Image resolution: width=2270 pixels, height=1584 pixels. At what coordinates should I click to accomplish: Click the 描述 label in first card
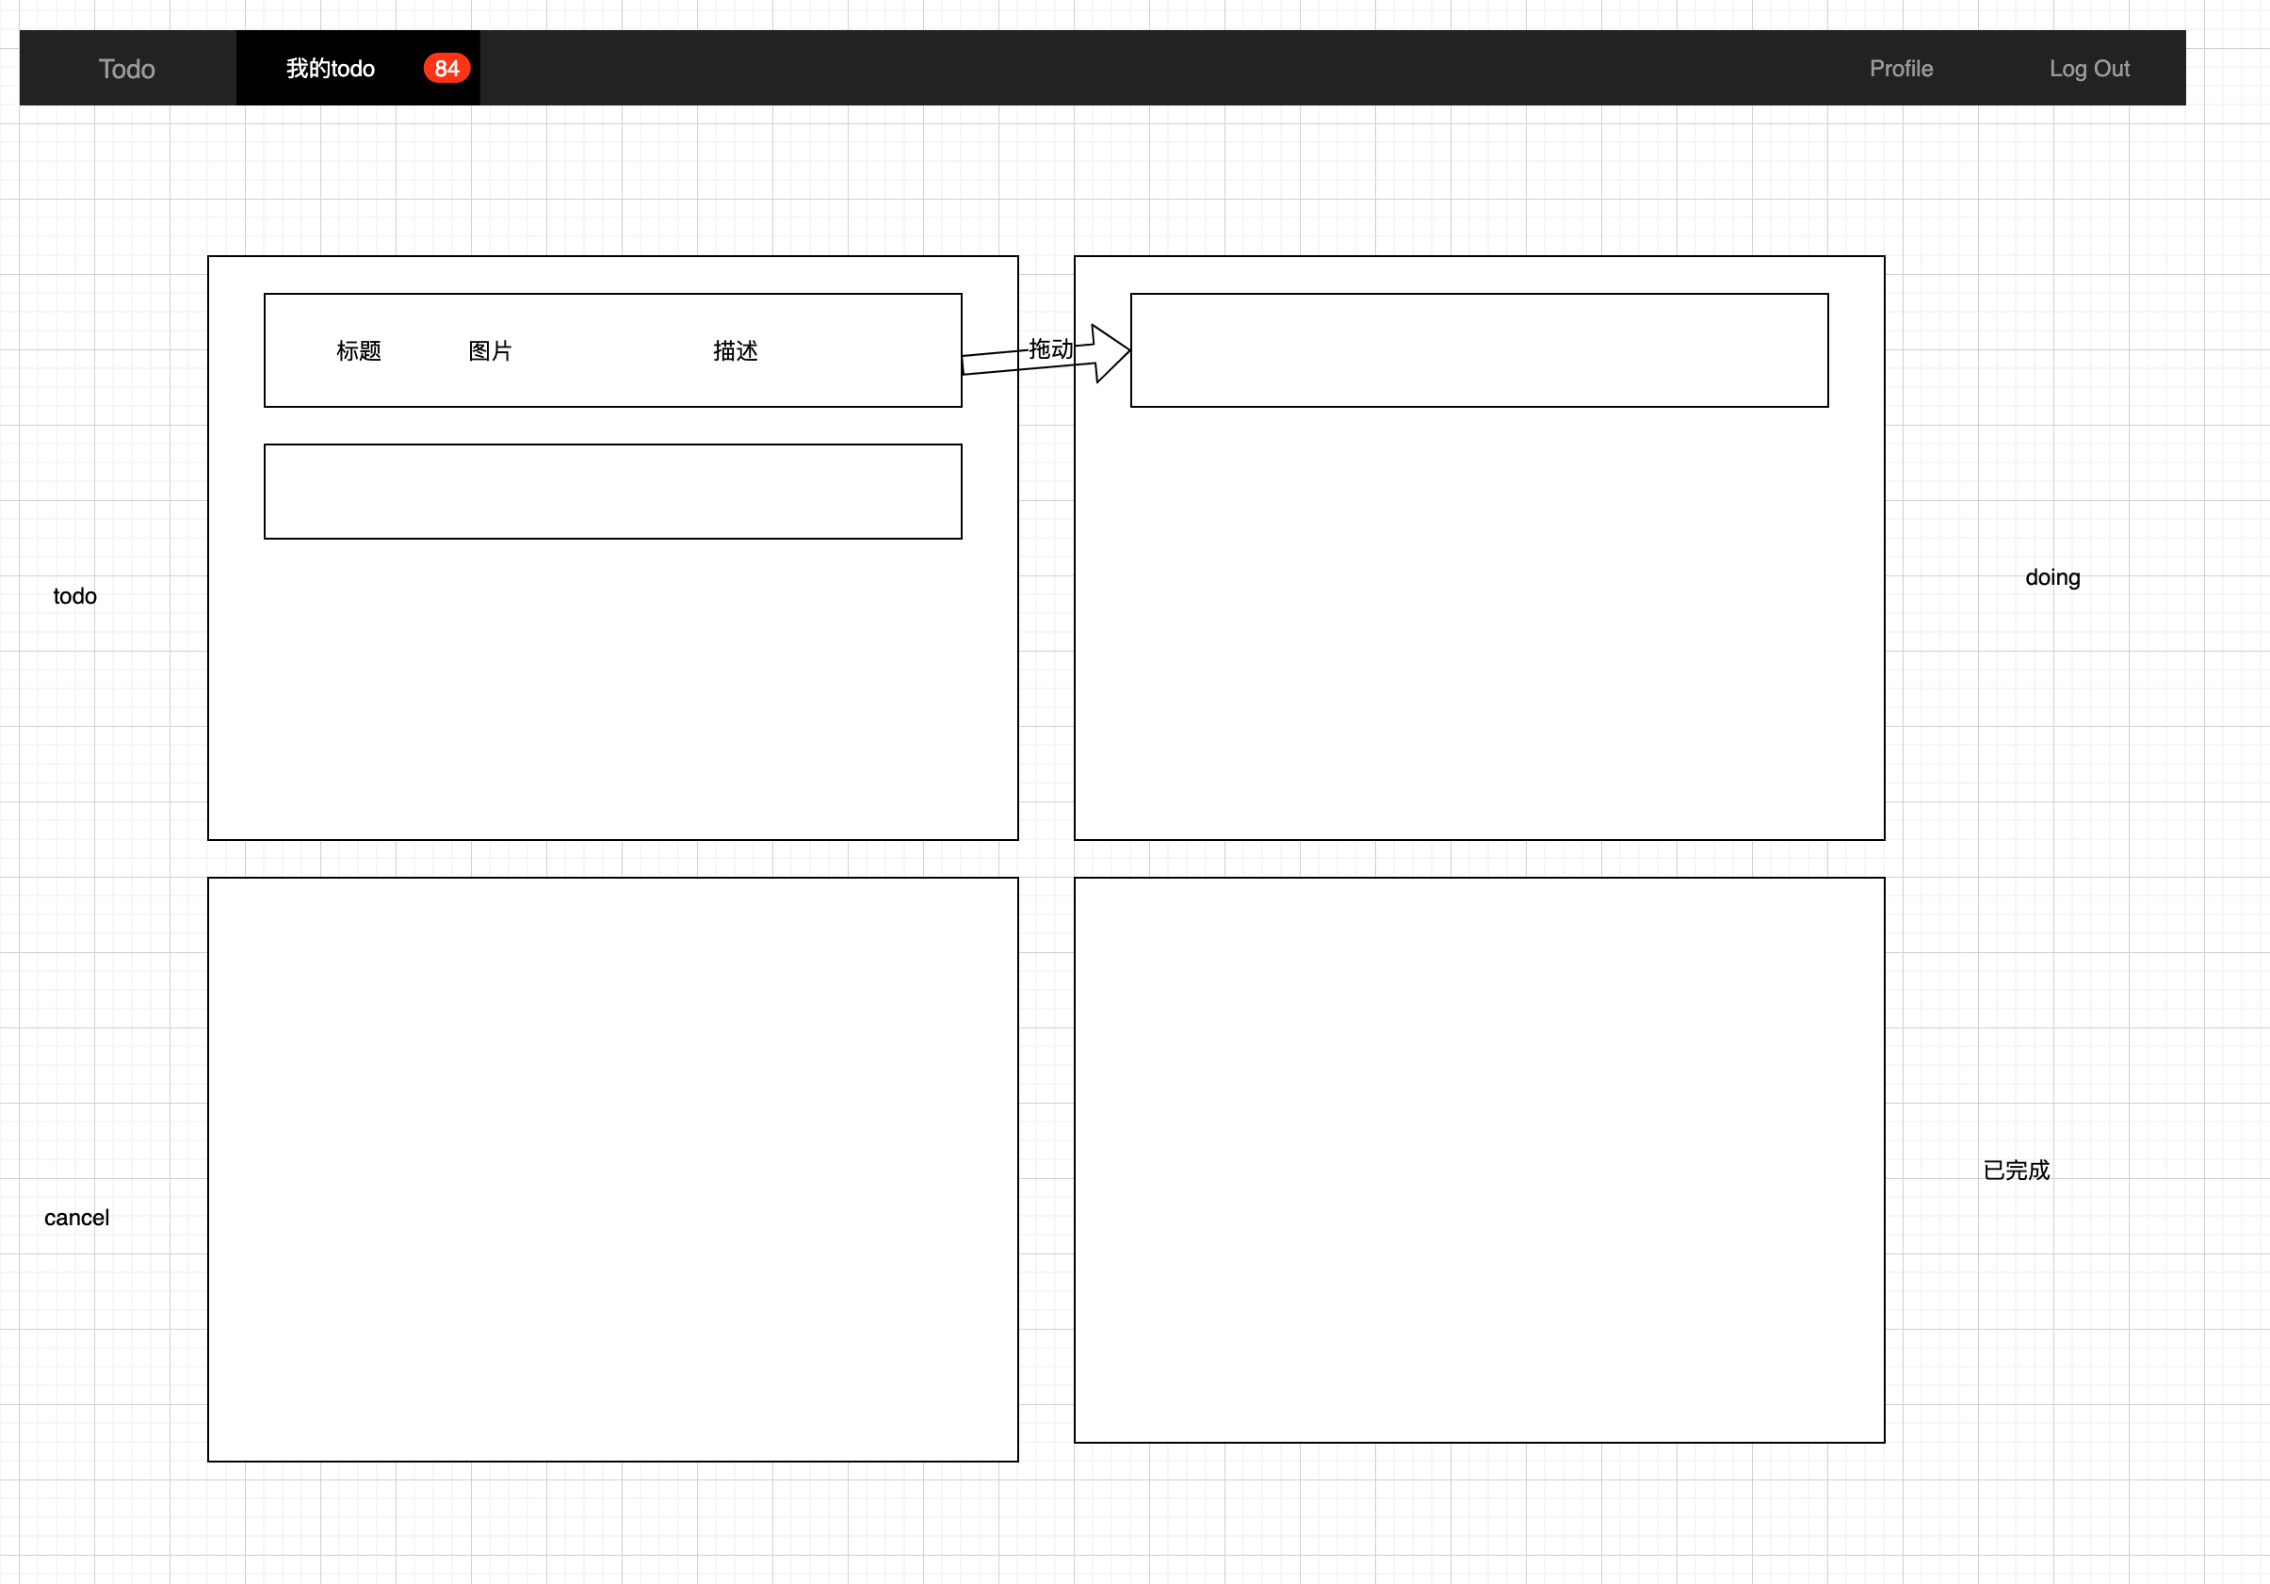[x=735, y=351]
